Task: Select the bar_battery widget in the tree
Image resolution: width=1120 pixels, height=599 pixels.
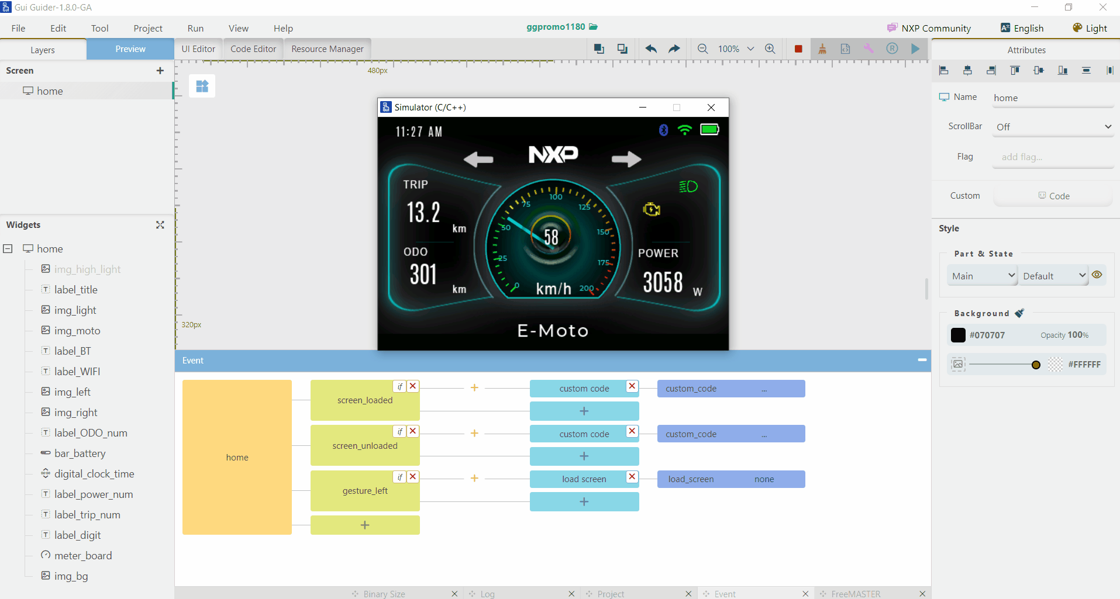Action: coord(80,453)
